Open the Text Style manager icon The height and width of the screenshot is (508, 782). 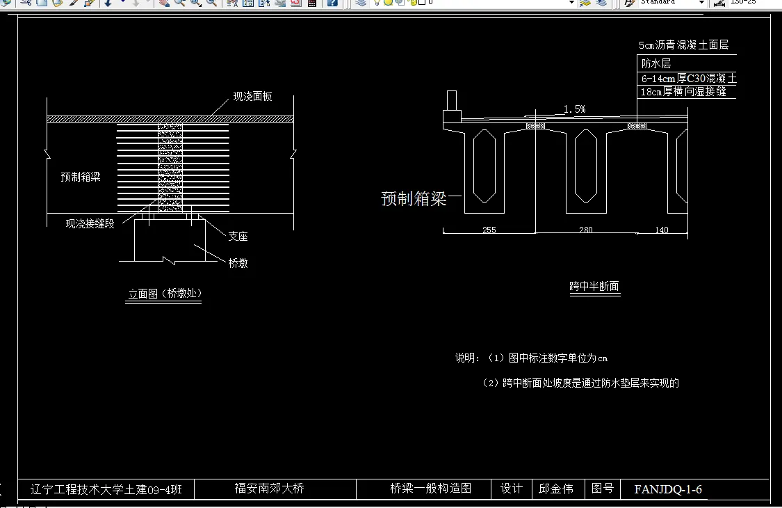(630, 3)
